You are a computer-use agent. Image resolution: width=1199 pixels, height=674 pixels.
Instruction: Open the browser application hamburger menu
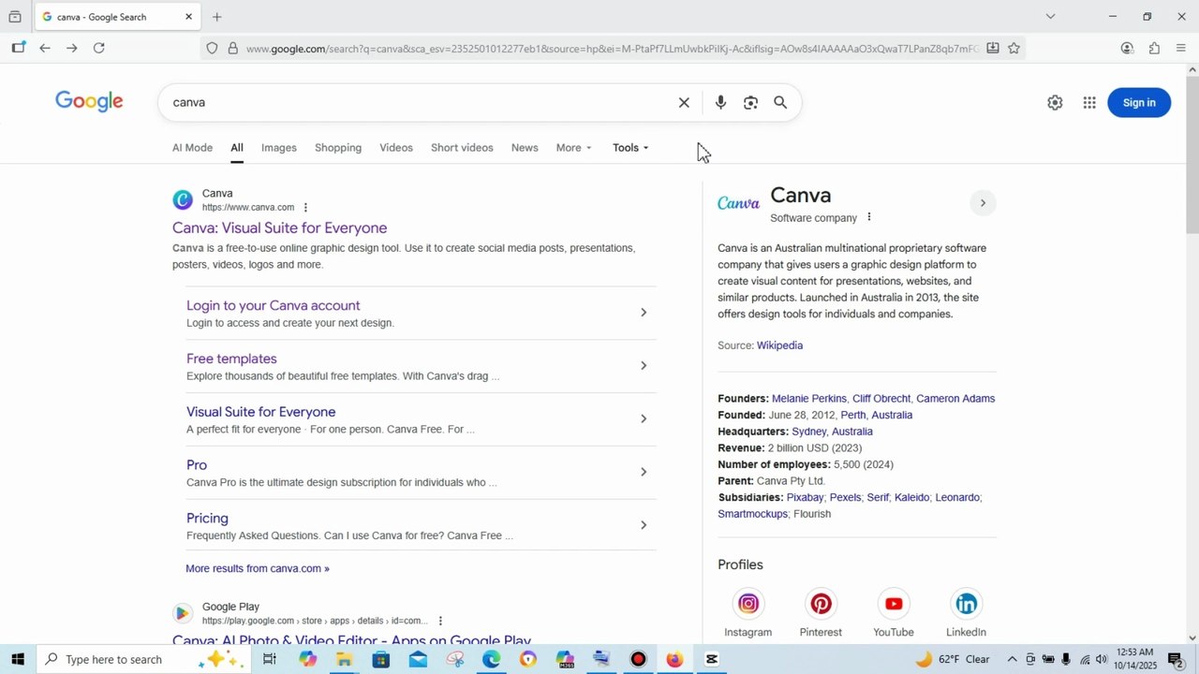coord(1180,49)
